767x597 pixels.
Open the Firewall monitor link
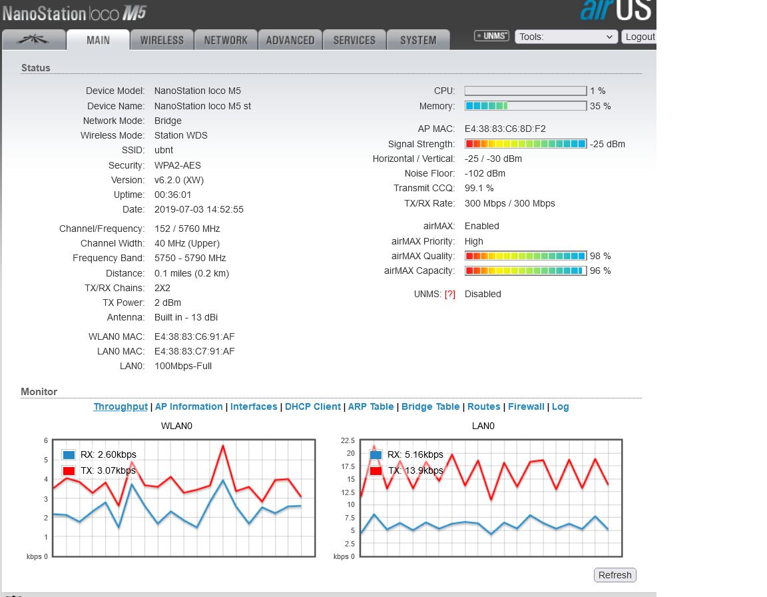tap(526, 407)
